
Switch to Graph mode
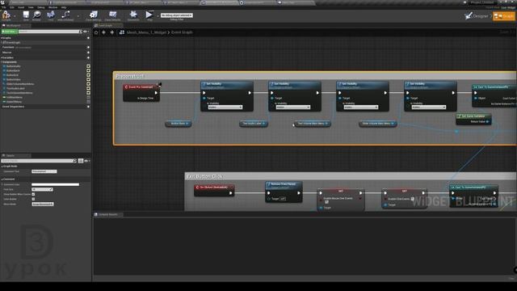pos(504,16)
